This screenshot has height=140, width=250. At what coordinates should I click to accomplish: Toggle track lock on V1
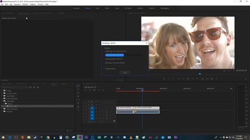89,108
